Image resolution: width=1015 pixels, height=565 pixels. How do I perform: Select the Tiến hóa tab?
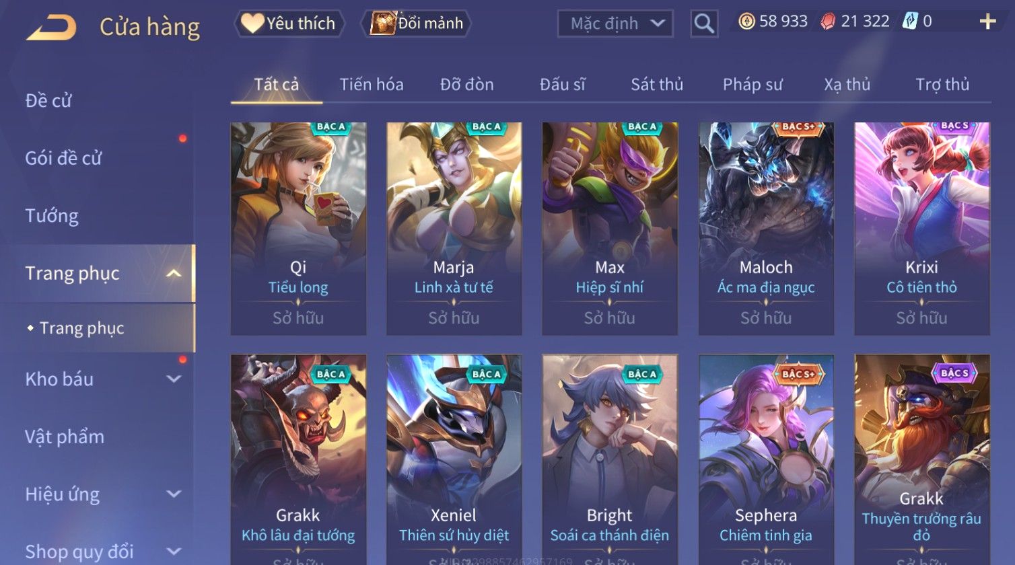coord(372,84)
